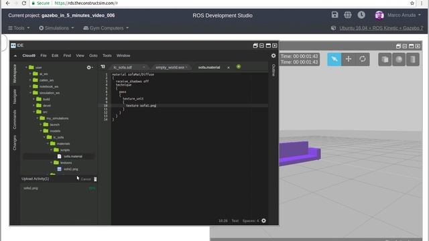Open the Tools dropdown in studio bar
Screen dimensions: 429x241
19,28
